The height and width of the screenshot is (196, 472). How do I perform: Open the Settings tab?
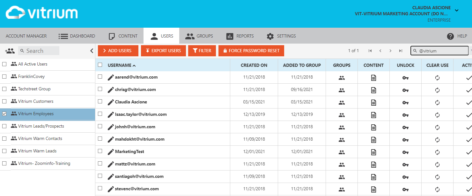(281, 36)
